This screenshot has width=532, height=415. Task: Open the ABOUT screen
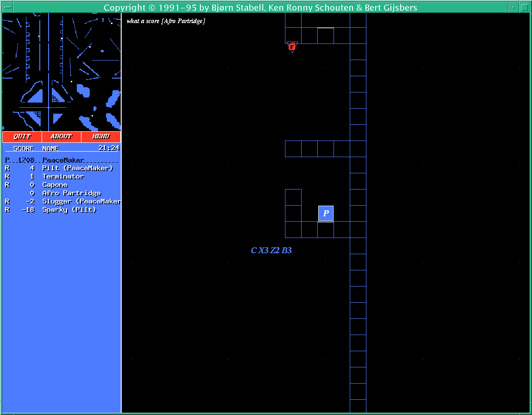(x=61, y=137)
